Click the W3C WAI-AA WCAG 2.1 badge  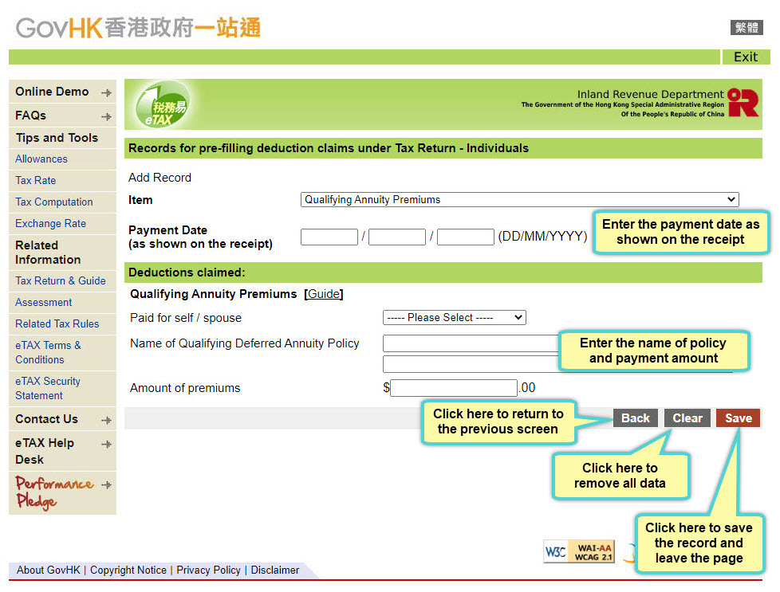579,551
